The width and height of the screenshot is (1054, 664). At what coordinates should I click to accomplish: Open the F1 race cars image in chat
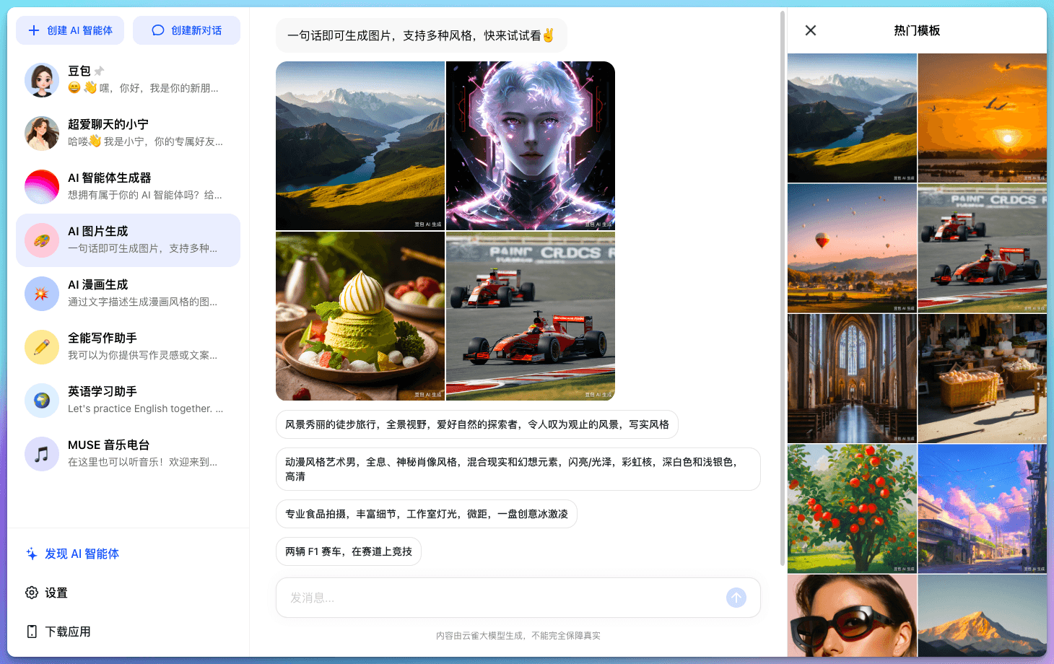[531, 316]
